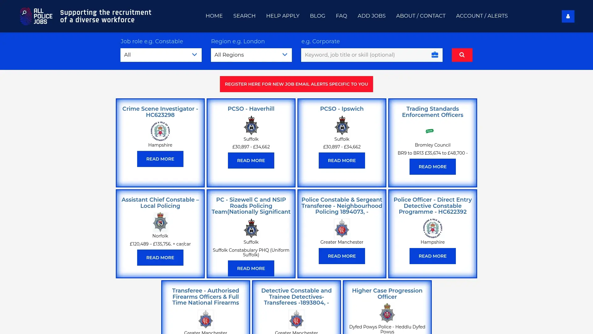Click Register here for new job email alerts
The width and height of the screenshot is (593, 334).
point(296,84)
